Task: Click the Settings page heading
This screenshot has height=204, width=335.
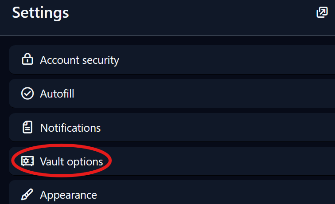Action: pos(40,12)
